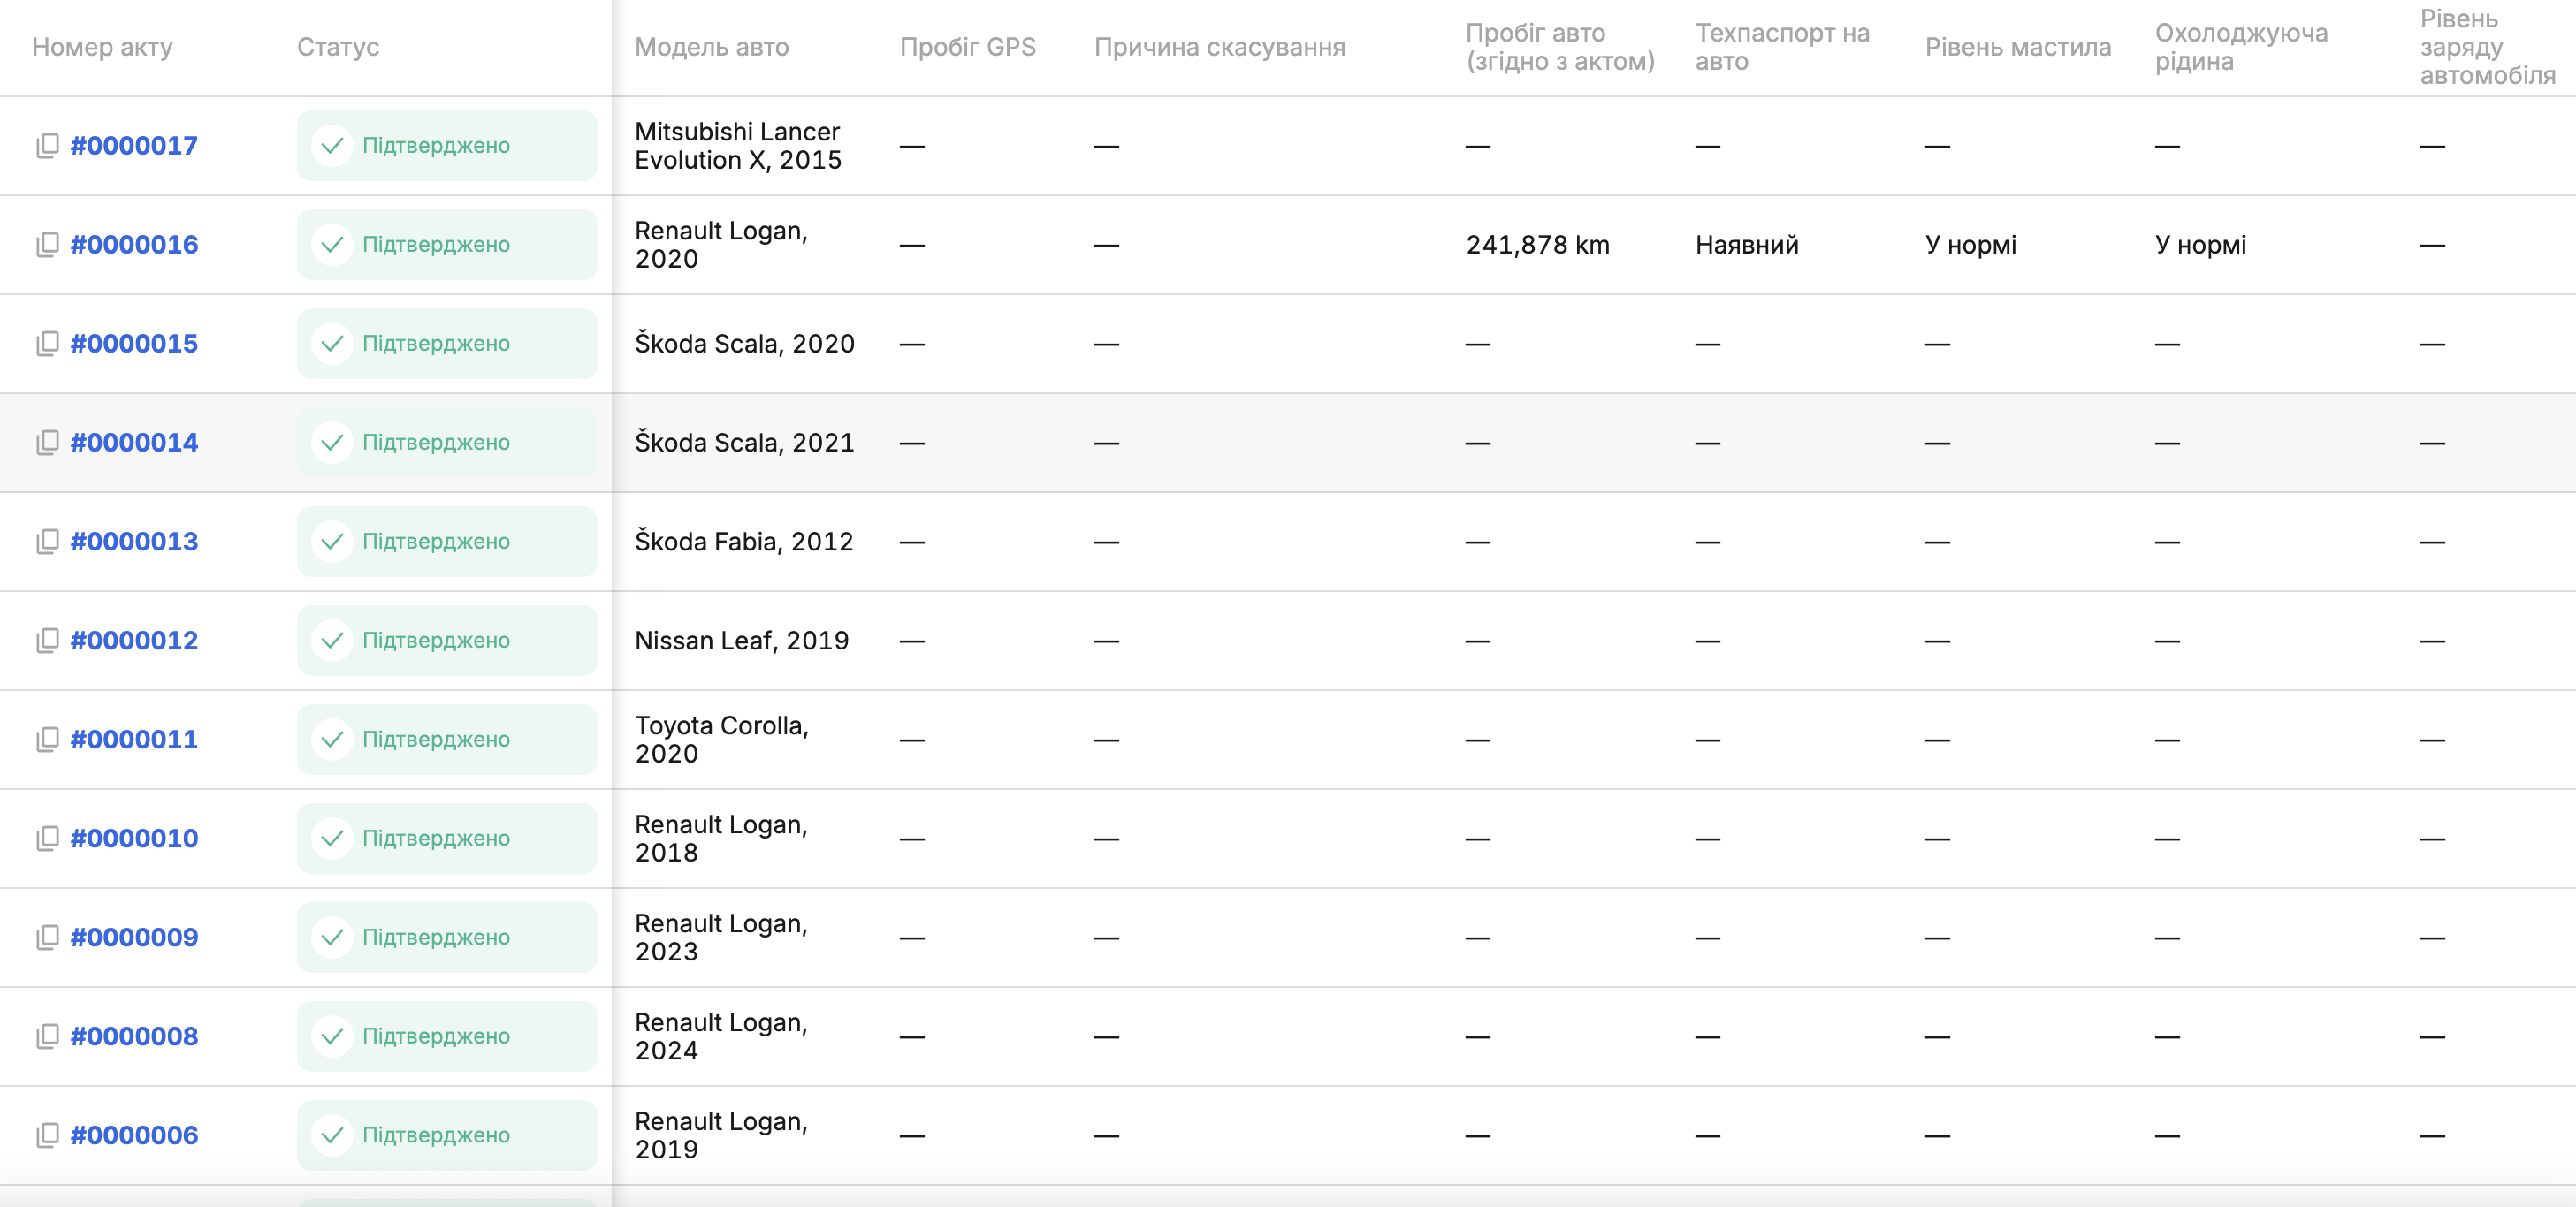Copy act number #0000016
Screen dimensions: 2576x1207
(x=47, y=245)
